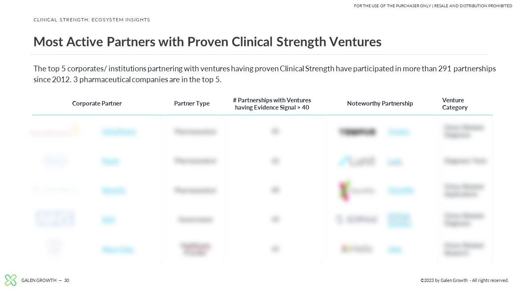The height and width of the screenshot is (290, 516).
Task: Click the Partner Type column header
Action: pyautogui.click(x=192, y=104)
